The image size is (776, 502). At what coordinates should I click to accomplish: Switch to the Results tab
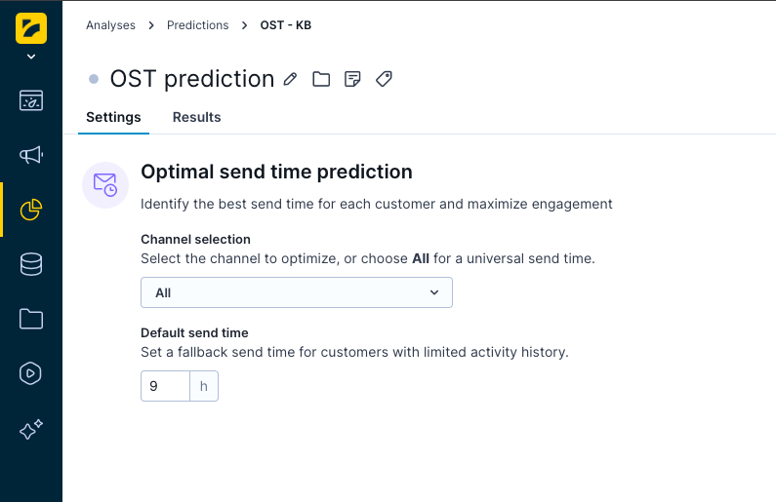click(196, 117)
